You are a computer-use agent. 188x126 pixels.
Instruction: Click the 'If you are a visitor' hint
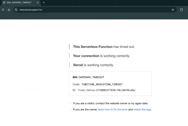tap(110, 103)
